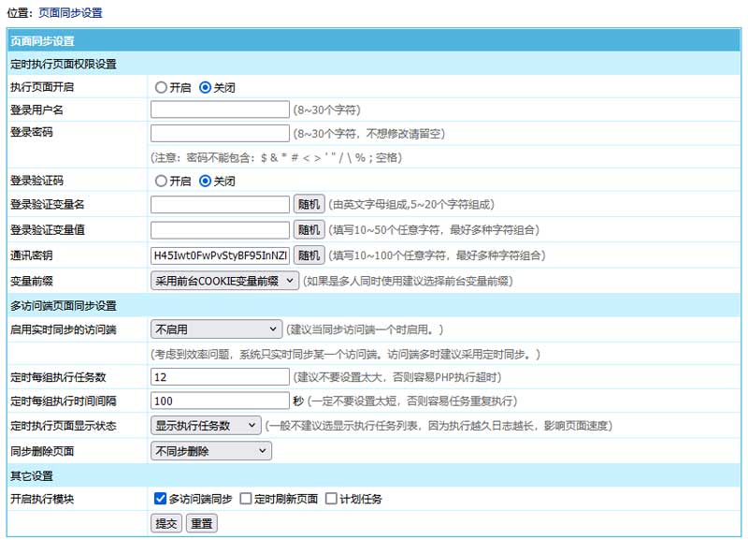Click the 登录用户名 input field
Screen dimensions: 748x554
(220, 109)
